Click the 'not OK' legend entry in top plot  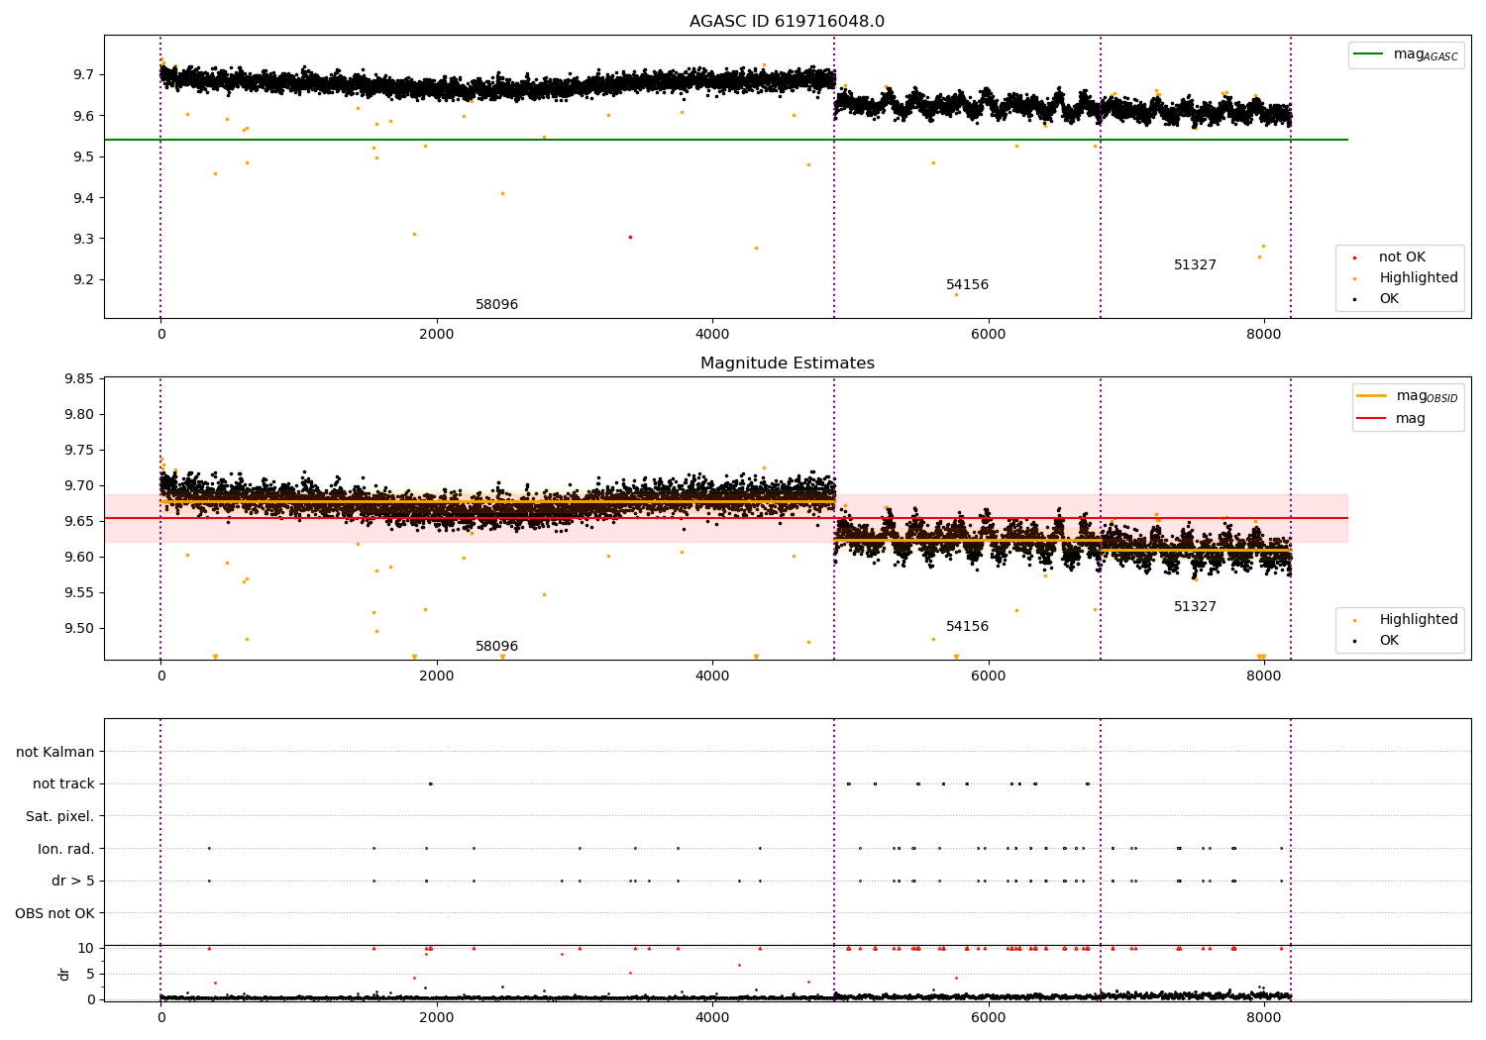click(x=1402, y=258)
